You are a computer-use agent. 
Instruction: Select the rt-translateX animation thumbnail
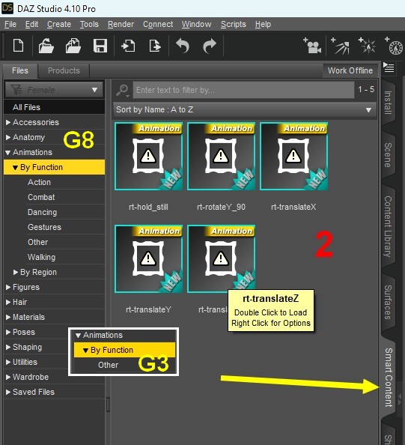[x=293, y=157]
